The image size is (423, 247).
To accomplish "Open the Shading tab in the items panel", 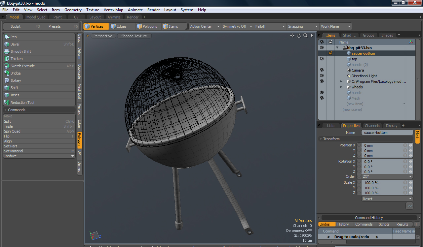I will 350,35.
